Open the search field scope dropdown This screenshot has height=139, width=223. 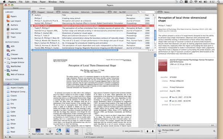point(139,12)
